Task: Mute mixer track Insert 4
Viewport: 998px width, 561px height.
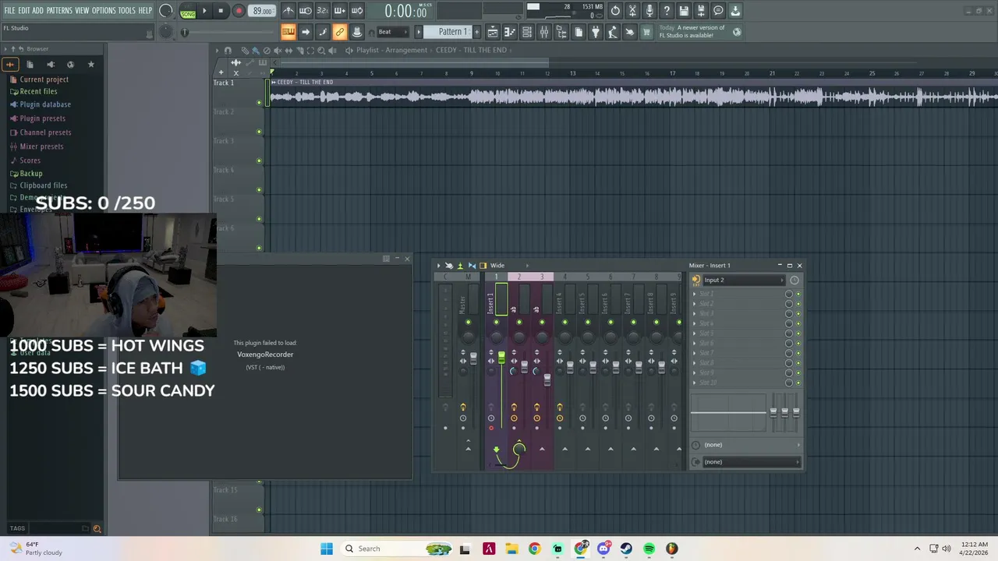Action: coord(564,323)
